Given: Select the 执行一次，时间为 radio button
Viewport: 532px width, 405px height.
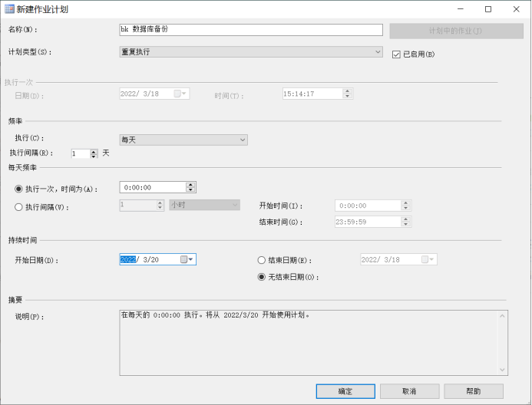Looking at the screenshot, I should click(18, 189).
